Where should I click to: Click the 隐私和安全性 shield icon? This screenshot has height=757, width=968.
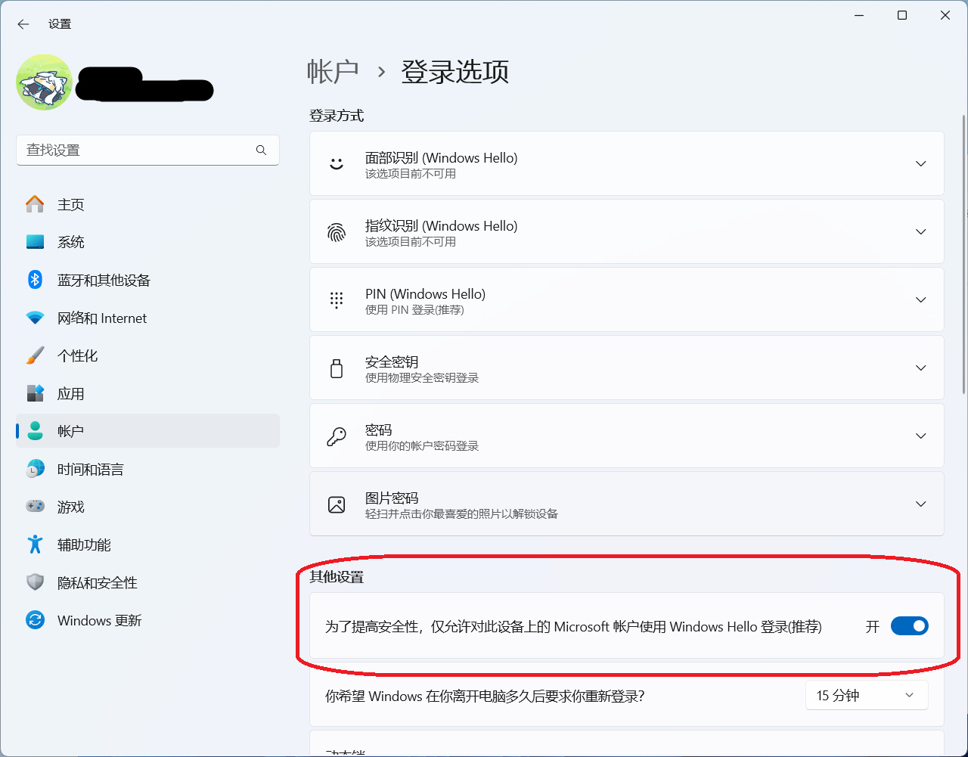(35, 582)
